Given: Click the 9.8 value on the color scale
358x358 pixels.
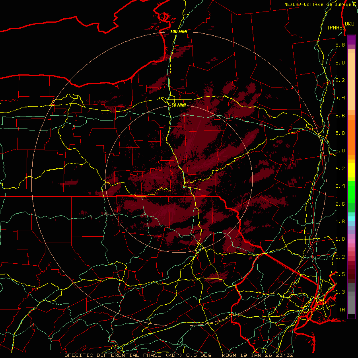Looking at the screenshot, I should (x=340, y=45).
